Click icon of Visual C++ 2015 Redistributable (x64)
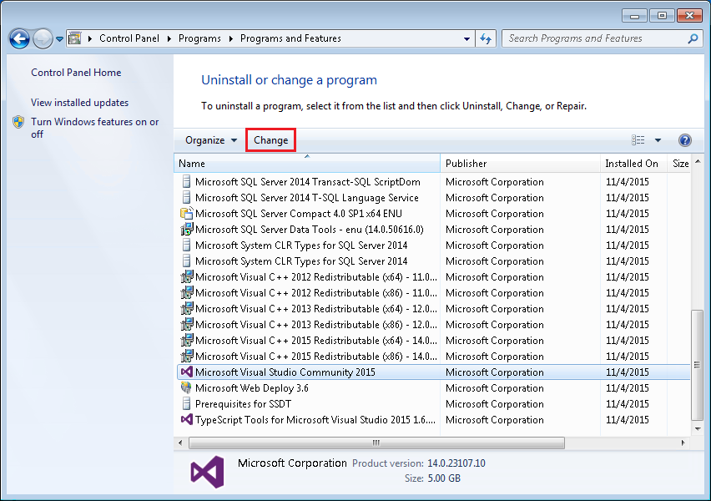Image resolution: width=711 pixels, height=501 pixels. 187,341
